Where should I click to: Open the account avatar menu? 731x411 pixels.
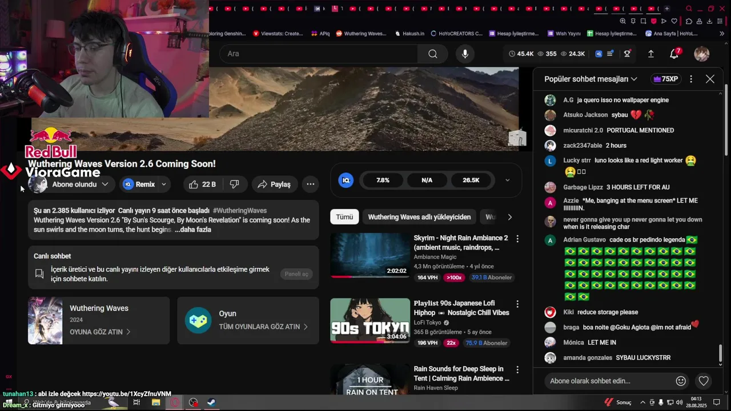tap(701, 54)
